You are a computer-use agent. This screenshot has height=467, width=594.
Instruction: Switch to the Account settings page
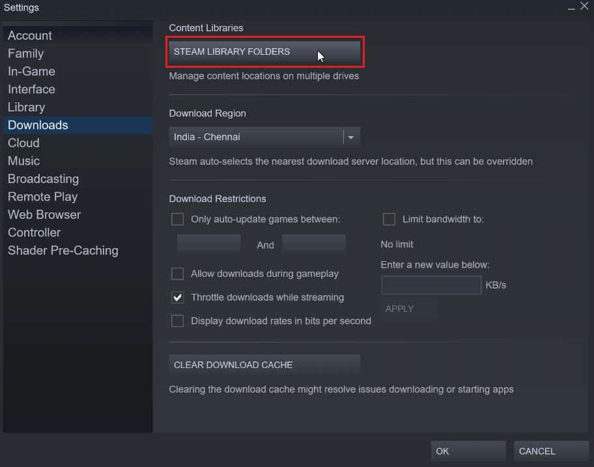pyautogui.click(x=29, y=35)
